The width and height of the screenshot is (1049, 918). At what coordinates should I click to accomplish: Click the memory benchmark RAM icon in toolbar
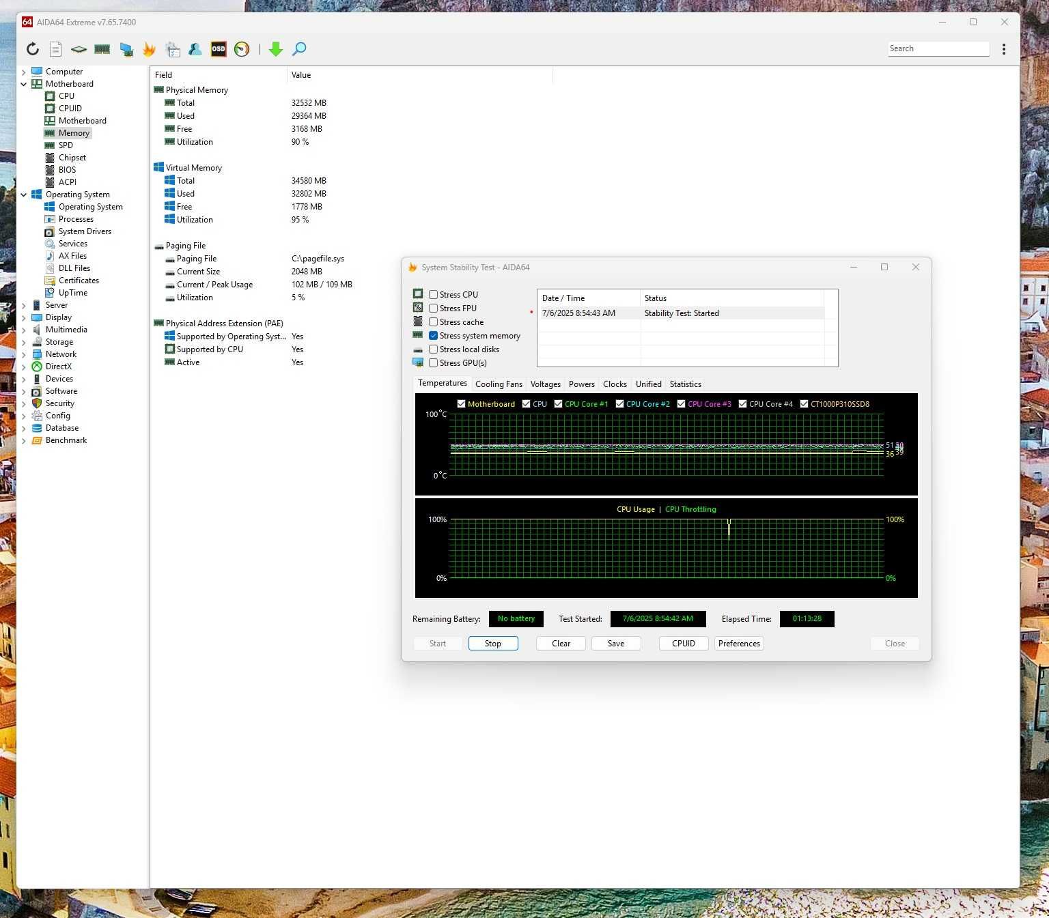(x=102, y=49)
